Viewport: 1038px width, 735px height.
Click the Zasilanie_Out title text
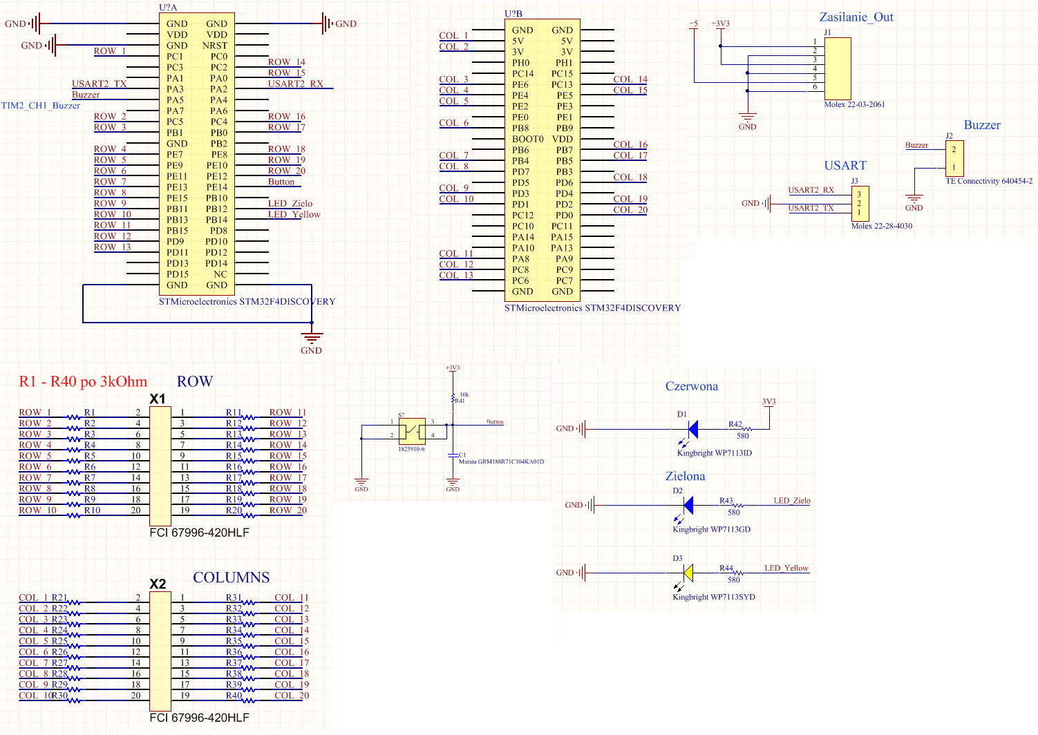(x=856, y=17)
